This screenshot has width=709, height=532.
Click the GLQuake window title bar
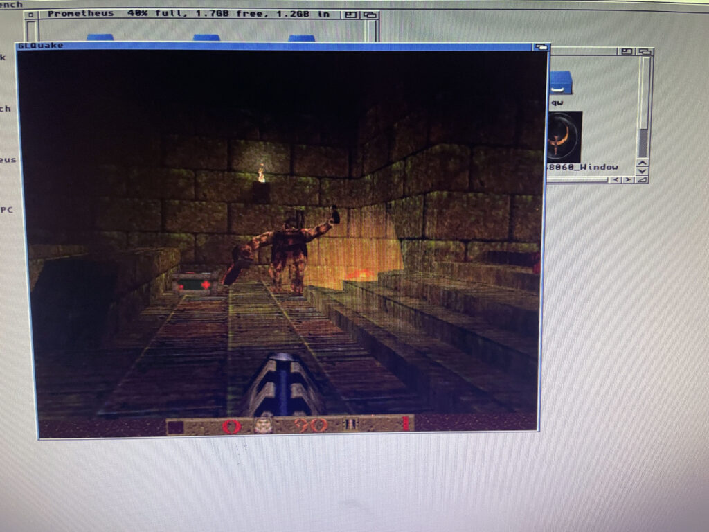point(277,46)
